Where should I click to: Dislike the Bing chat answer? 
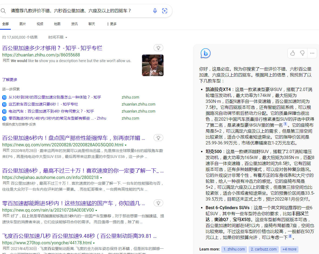pos(302,53)
